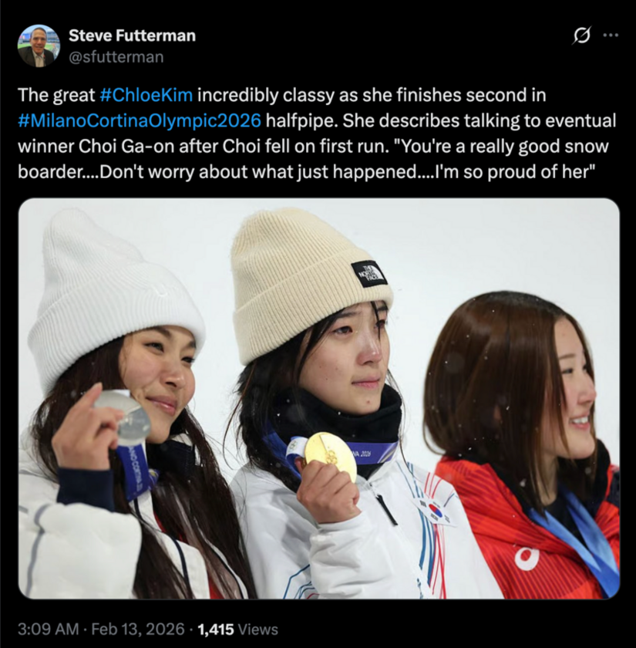Click the 3:09 AM timestamp
Image resolution: width=636 pixels, height=648 pixels.
(48, 629)
